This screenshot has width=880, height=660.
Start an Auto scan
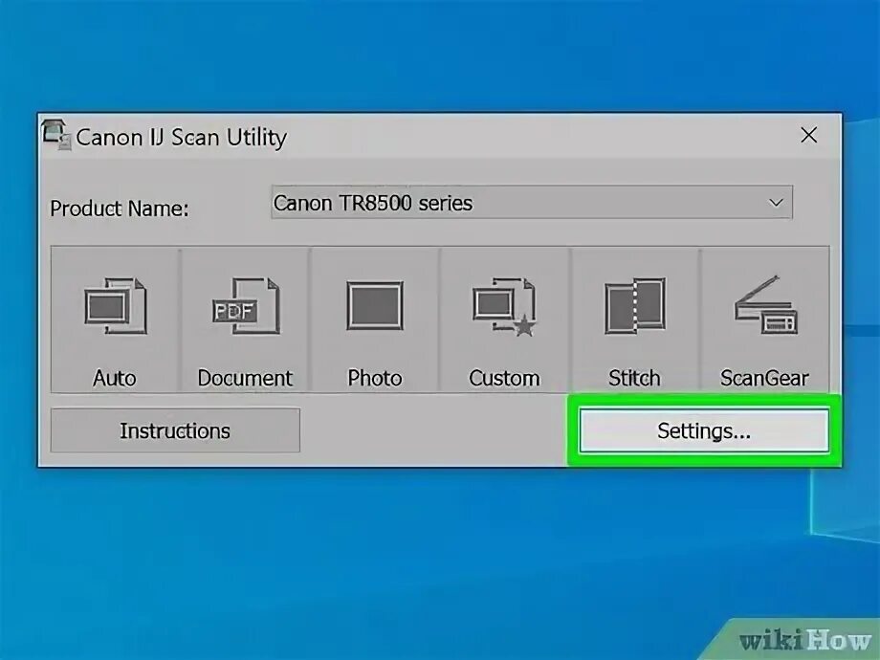[115, 319]
